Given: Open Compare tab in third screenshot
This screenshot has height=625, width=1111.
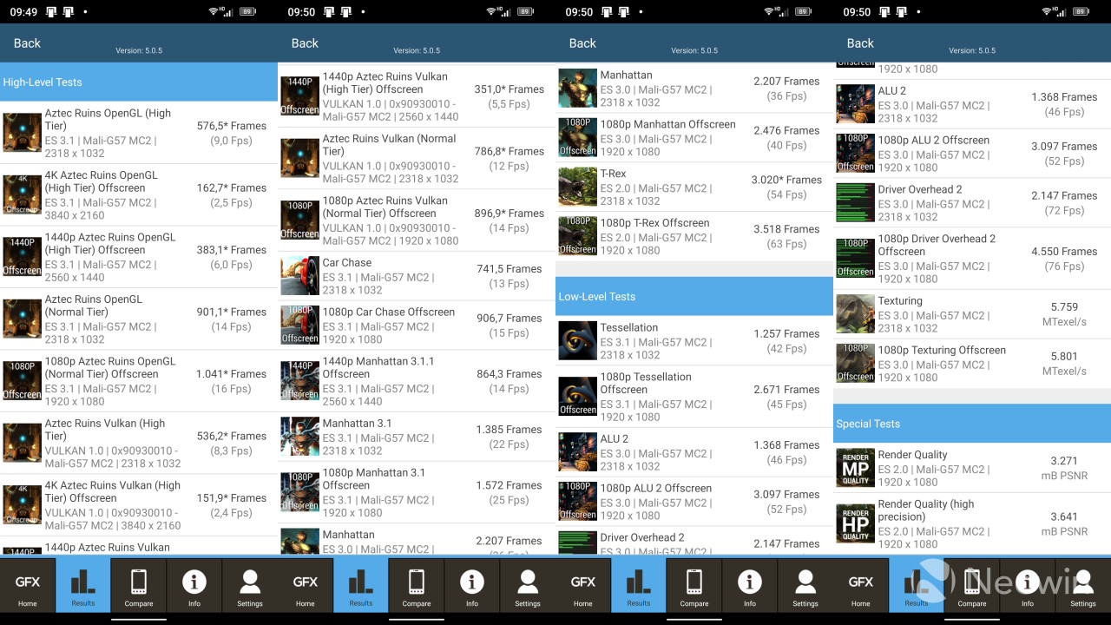Looking at the screenshot, I should tap(694, 587).
